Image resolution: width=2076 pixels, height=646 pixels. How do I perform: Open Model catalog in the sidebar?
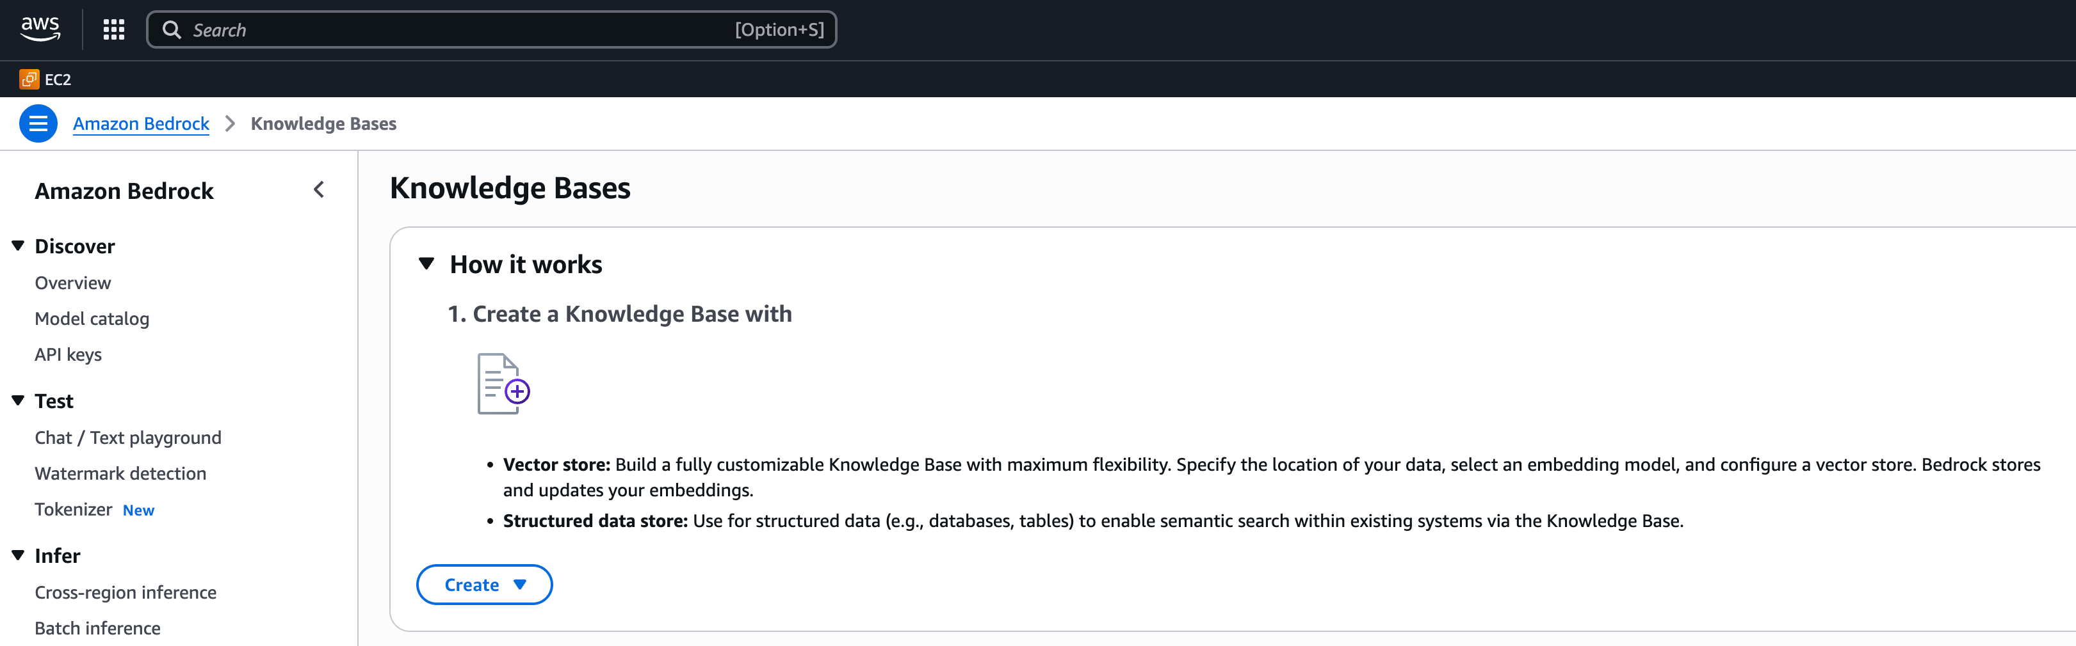coord(92,319)
